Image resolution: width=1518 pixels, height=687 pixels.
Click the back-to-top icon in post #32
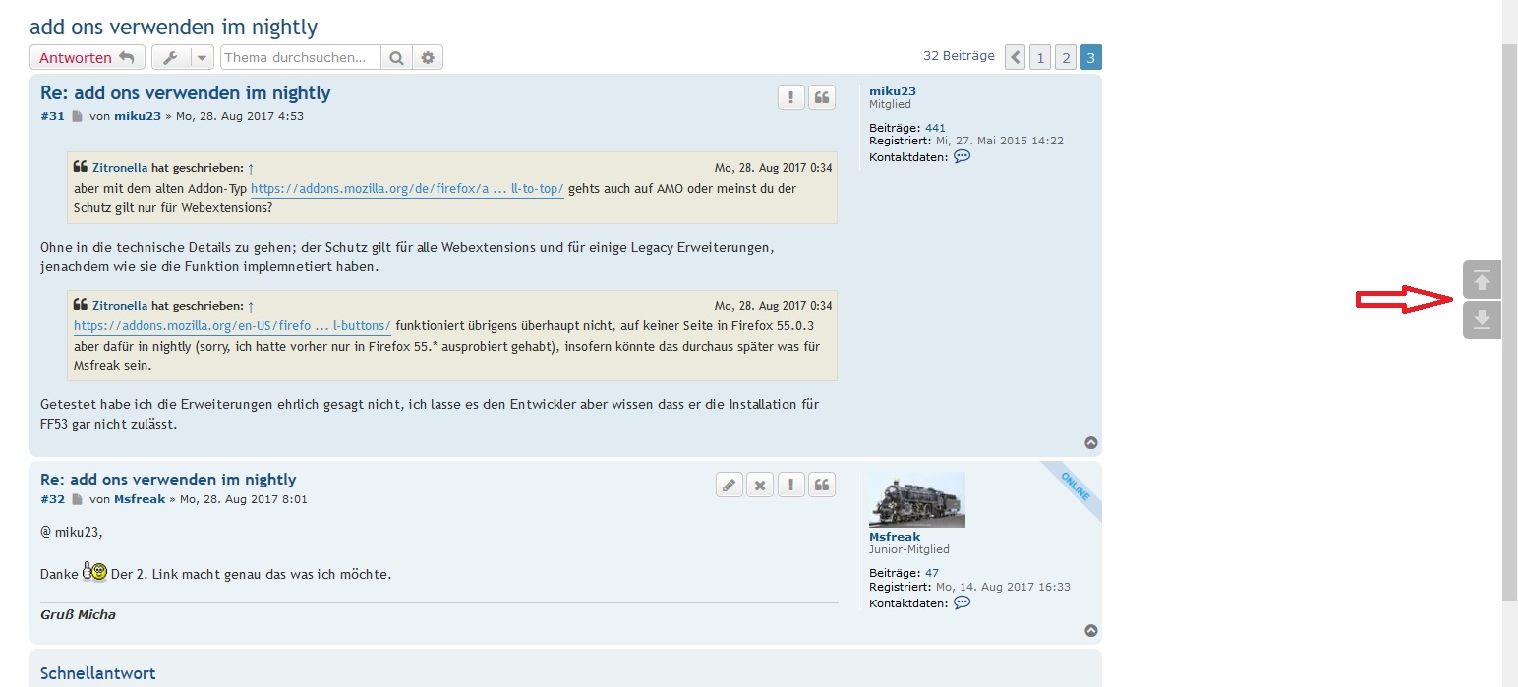click(1090, 631)
